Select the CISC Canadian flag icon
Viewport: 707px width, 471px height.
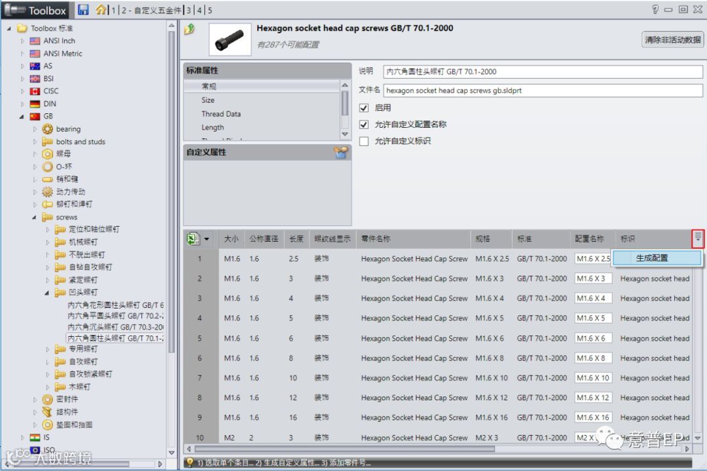[35, 92]
